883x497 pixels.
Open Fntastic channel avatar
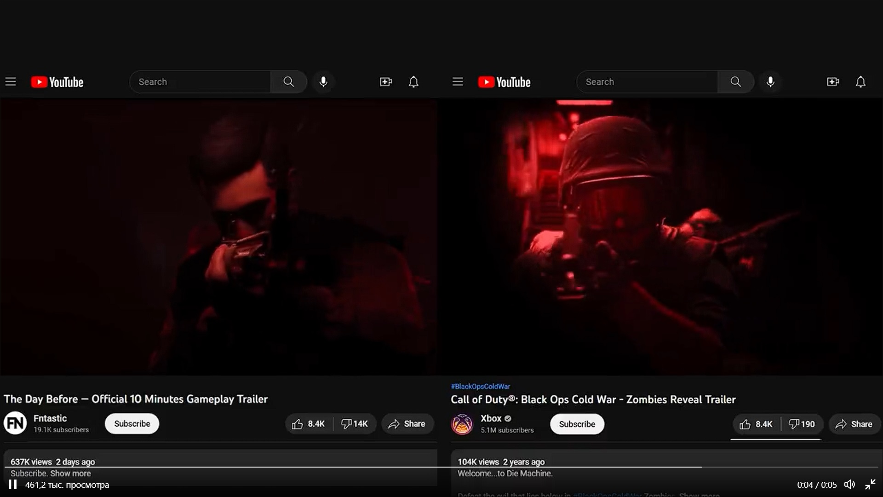[x=15, y=423]
